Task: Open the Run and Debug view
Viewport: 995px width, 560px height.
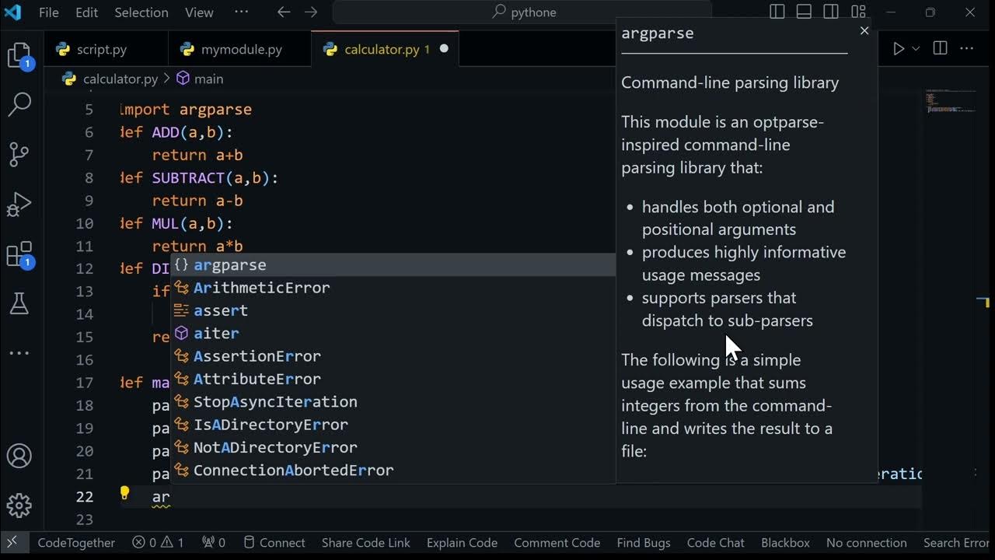Action: pos(19,204)
